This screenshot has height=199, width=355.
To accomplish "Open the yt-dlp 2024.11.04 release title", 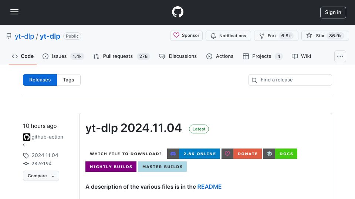I will [x=133, y=128].
